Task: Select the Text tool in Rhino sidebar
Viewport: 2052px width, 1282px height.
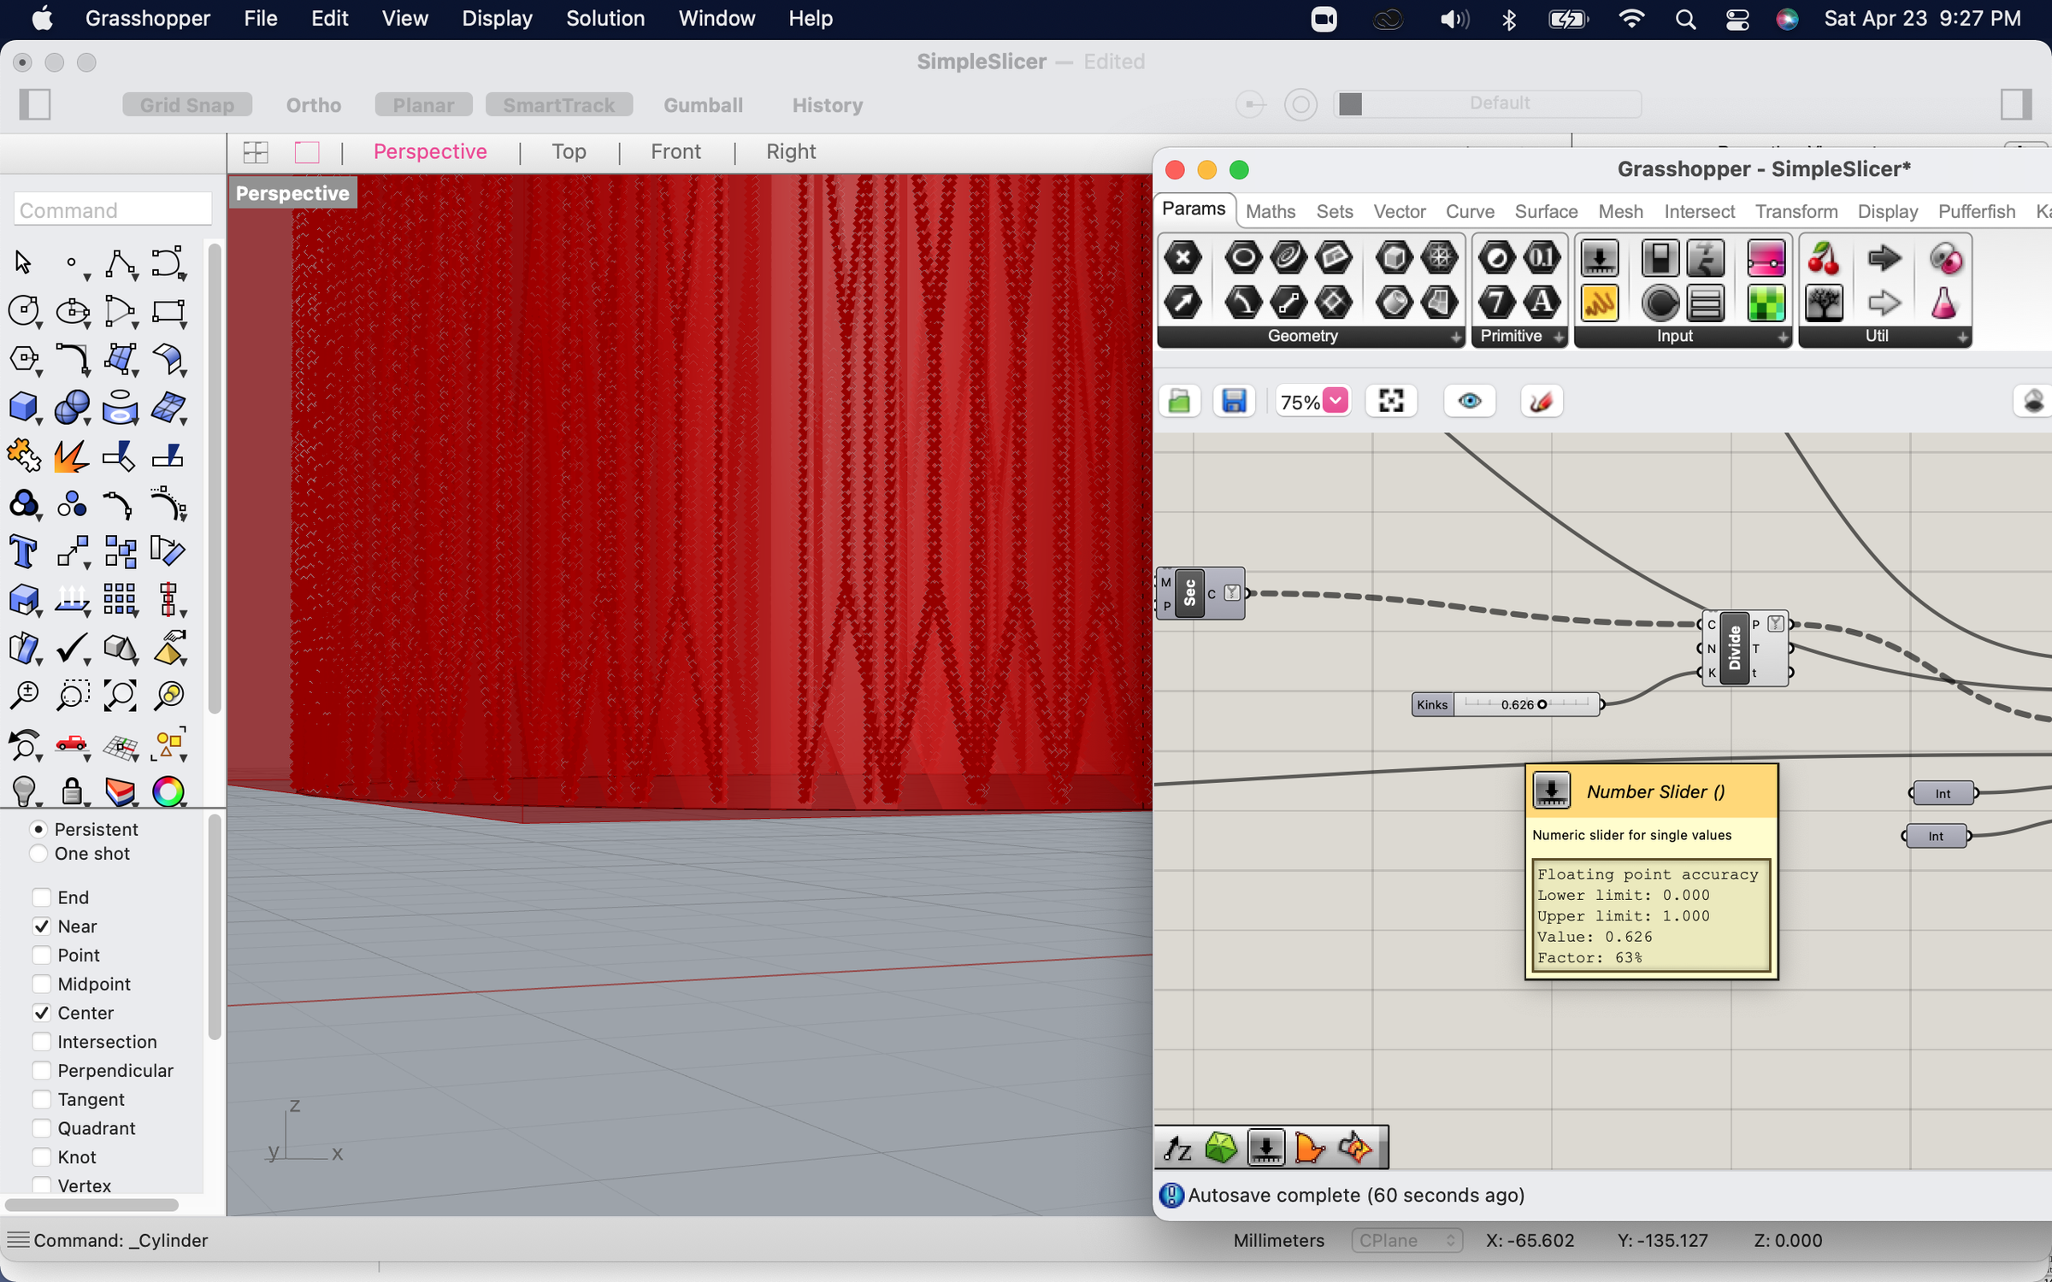Action: click(x=24, y=550)
